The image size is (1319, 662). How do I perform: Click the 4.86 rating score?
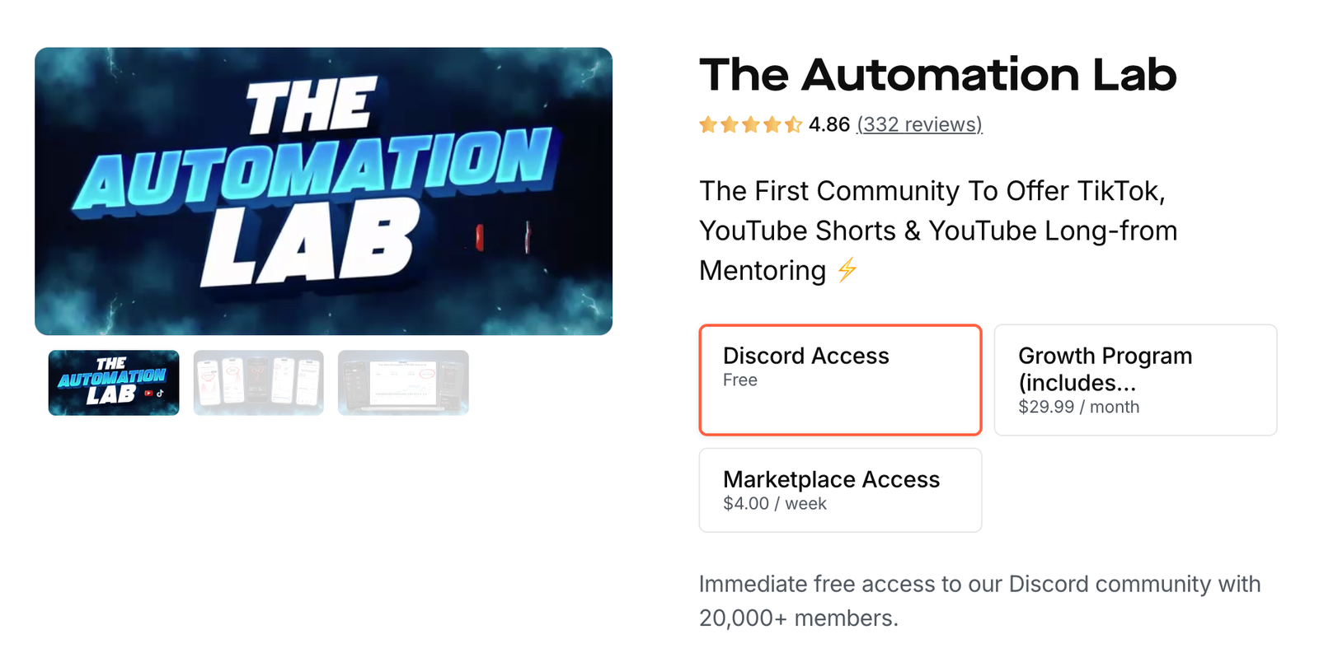coord(827,124)
